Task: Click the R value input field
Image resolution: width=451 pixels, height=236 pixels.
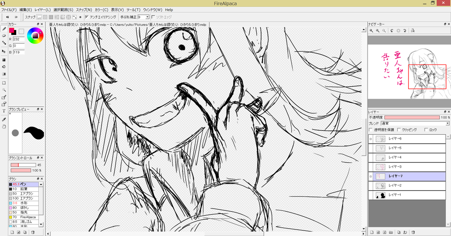Action: [18, 39]
